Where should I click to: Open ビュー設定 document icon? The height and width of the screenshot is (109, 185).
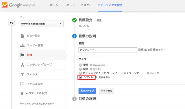[x=22, y=36]
